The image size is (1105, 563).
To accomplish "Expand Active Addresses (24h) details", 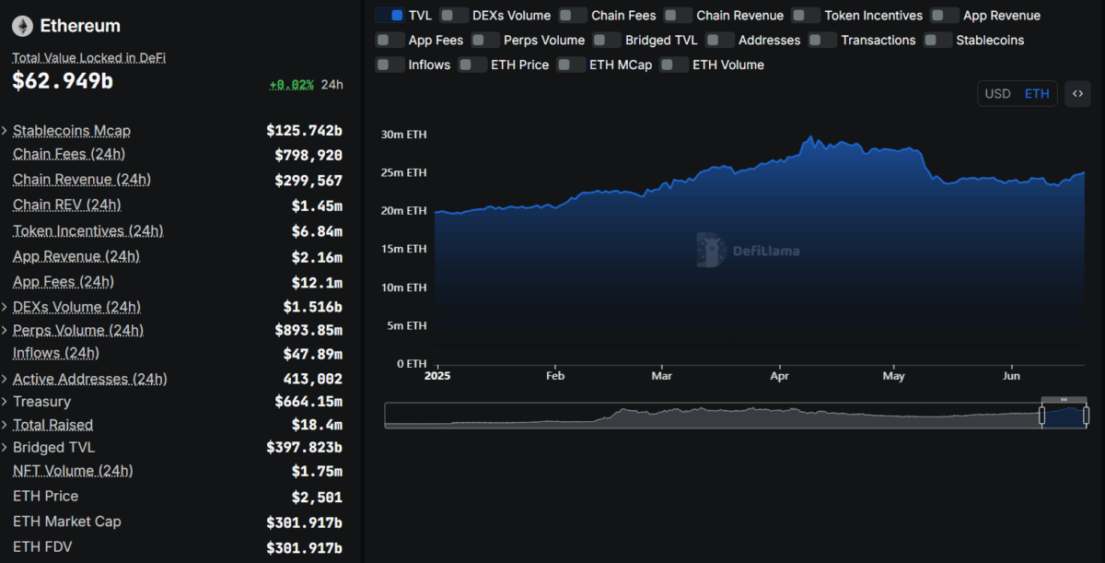I will click(5, 379).
